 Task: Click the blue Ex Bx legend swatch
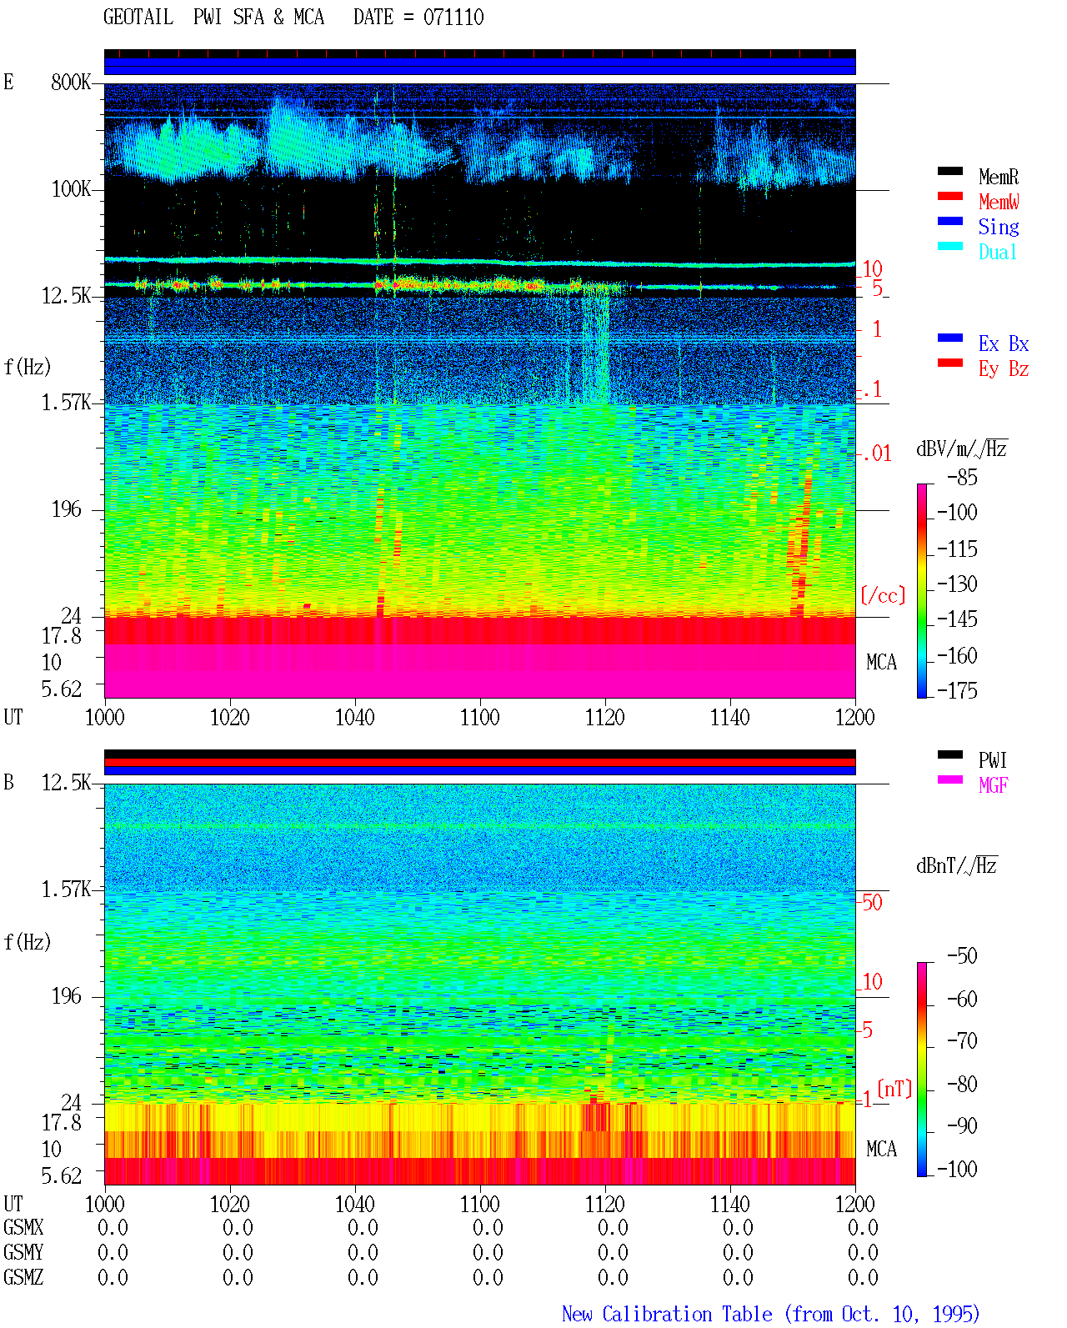950,338
